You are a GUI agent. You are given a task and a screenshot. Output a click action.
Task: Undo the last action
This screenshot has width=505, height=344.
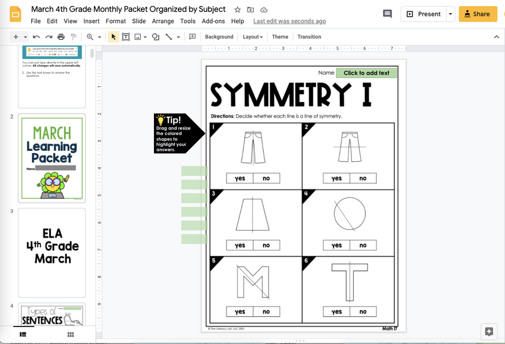click(35, 37)
